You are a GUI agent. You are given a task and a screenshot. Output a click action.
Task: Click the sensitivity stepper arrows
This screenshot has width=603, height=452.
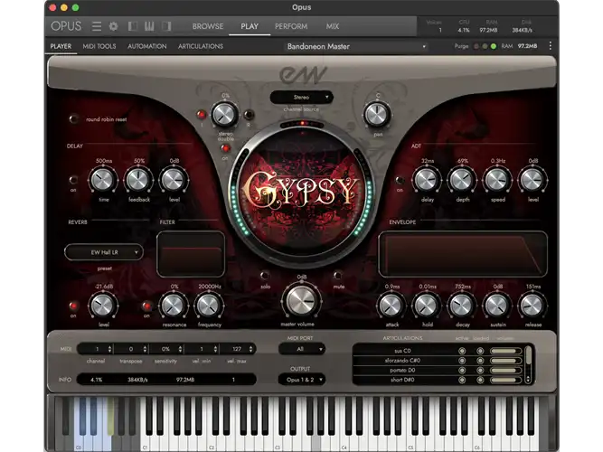181,349
